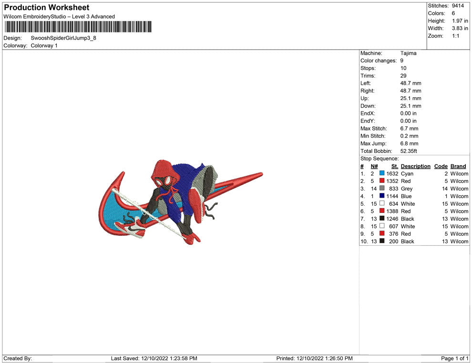
Task: Click the "Up:" measurement label
Action: (365, 98)
